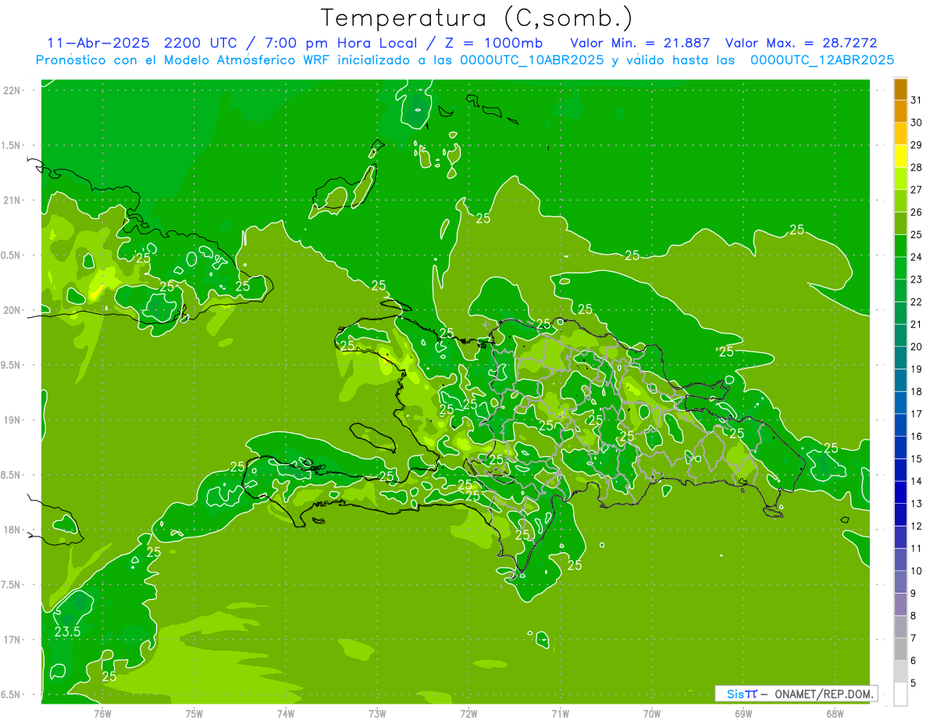Click "7:00 pm Hora Local" in header
The image size is (937, 724).
(344, 42)
